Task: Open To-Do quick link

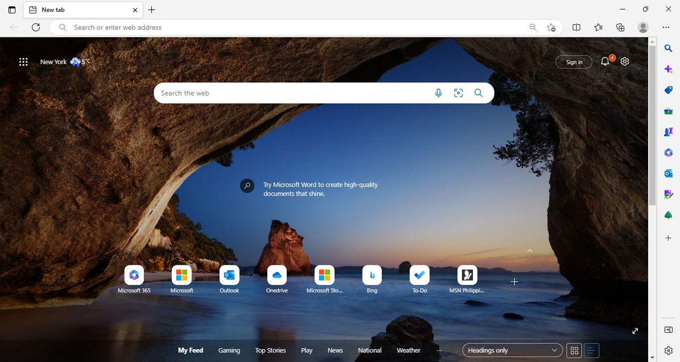Action: pyautogui.click(x=420, y=280)
